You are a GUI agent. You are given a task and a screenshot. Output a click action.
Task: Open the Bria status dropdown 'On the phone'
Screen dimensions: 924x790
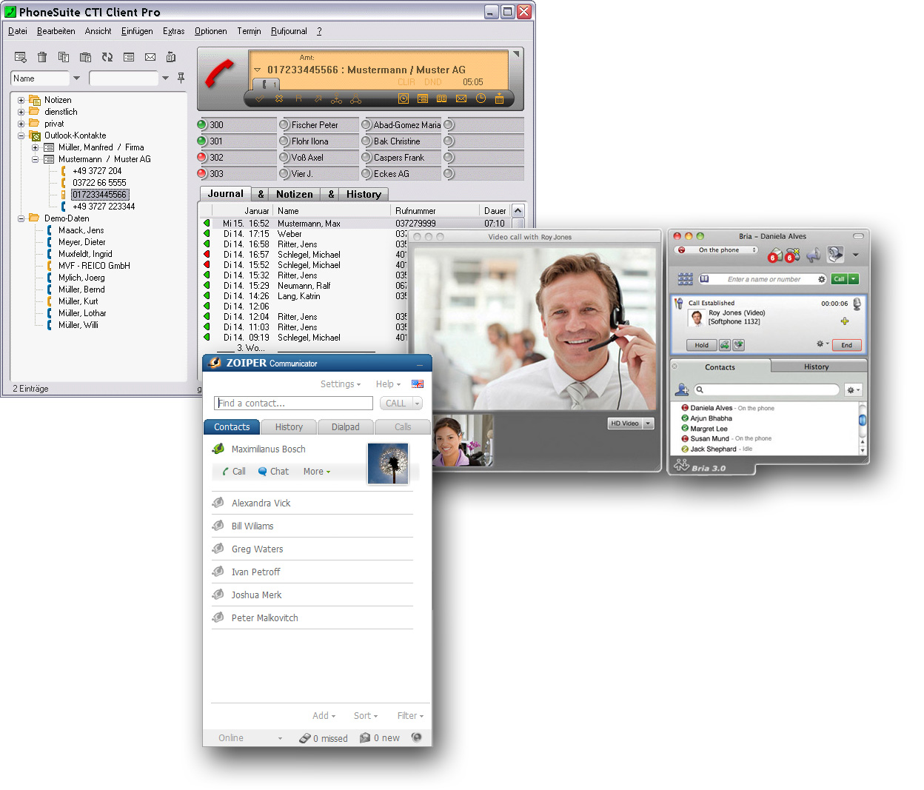coord(717,250)
